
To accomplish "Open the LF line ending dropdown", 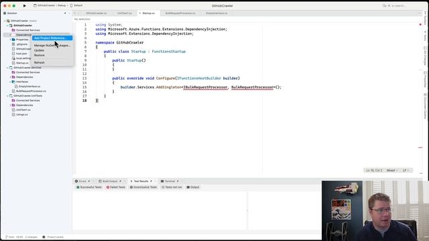I will (406, 170).
